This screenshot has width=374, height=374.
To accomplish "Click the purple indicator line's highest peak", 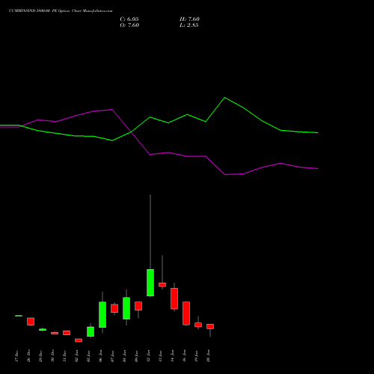I will click(112, 109).
